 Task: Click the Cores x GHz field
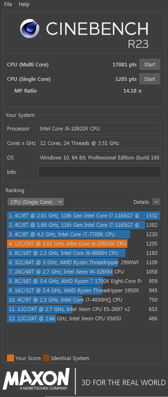[99, 143]
